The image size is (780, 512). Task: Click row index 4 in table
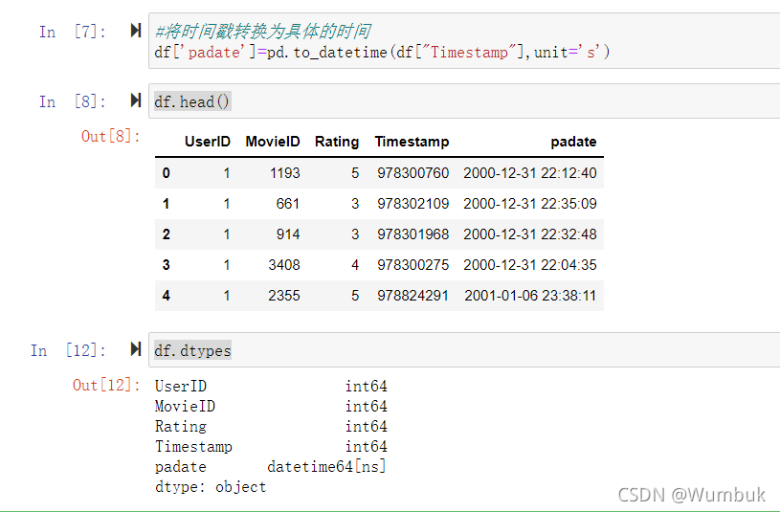tap(167, 296)
